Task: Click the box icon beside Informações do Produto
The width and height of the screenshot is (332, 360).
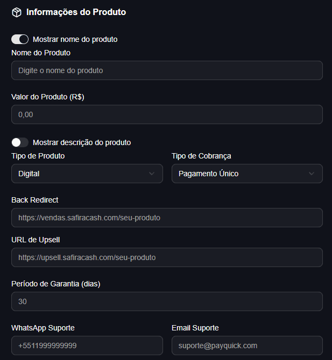Action: (x=17, y=12)
